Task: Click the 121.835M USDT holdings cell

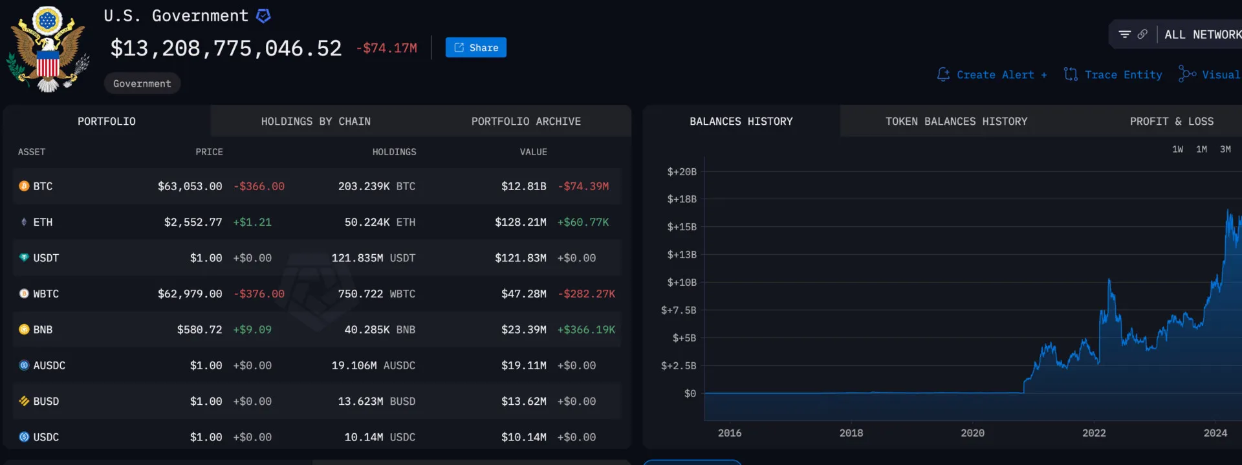Action: pyautogui.click(x=373, y=257)
